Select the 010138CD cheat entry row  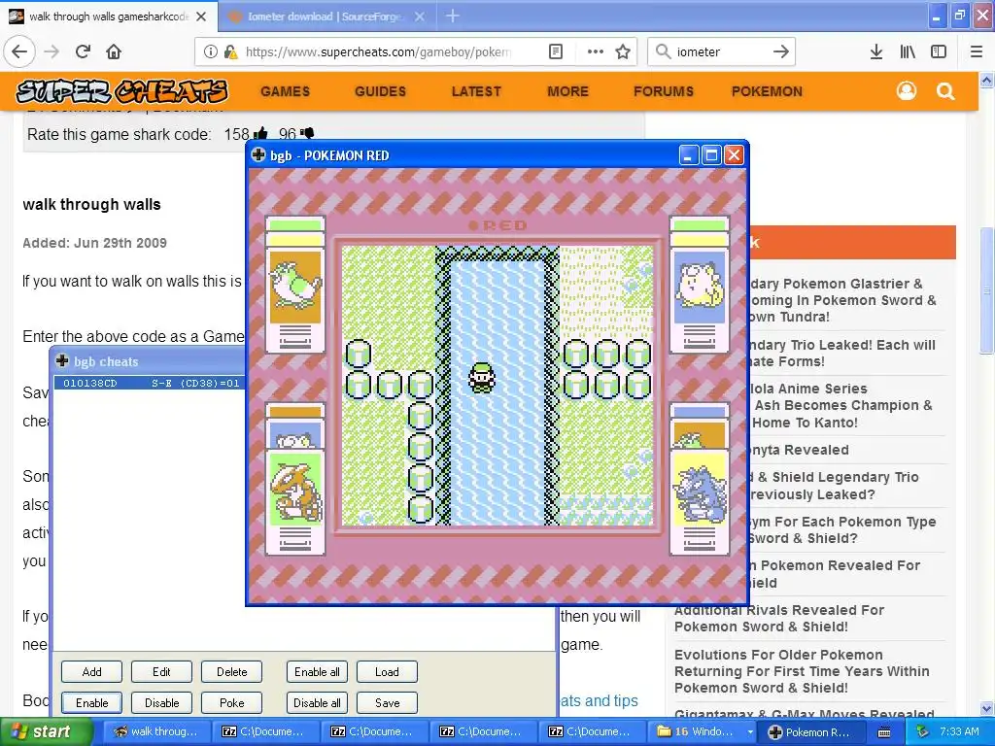150,383
